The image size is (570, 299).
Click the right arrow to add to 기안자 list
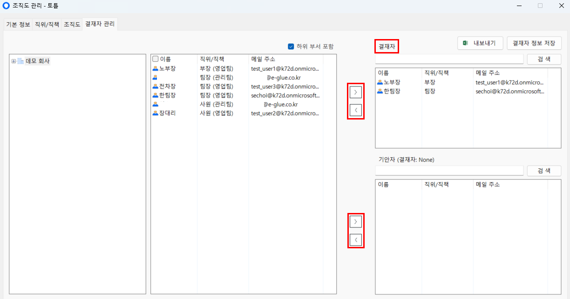[356, 222]
